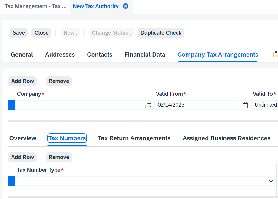Run the Duplicate Check

[161, 33]
